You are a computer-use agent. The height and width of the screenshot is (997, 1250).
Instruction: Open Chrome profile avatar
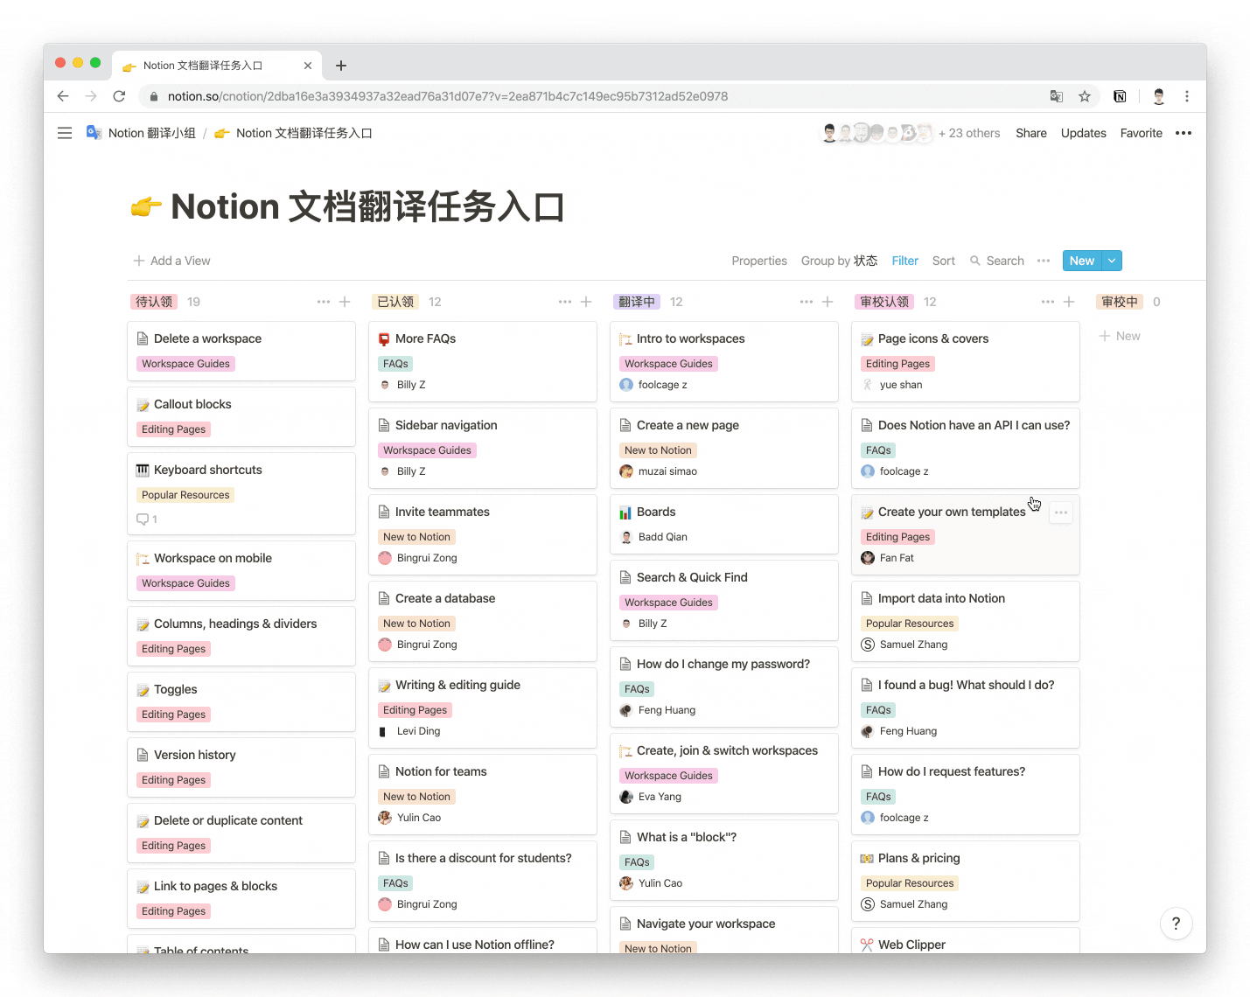pos(1159,96)
